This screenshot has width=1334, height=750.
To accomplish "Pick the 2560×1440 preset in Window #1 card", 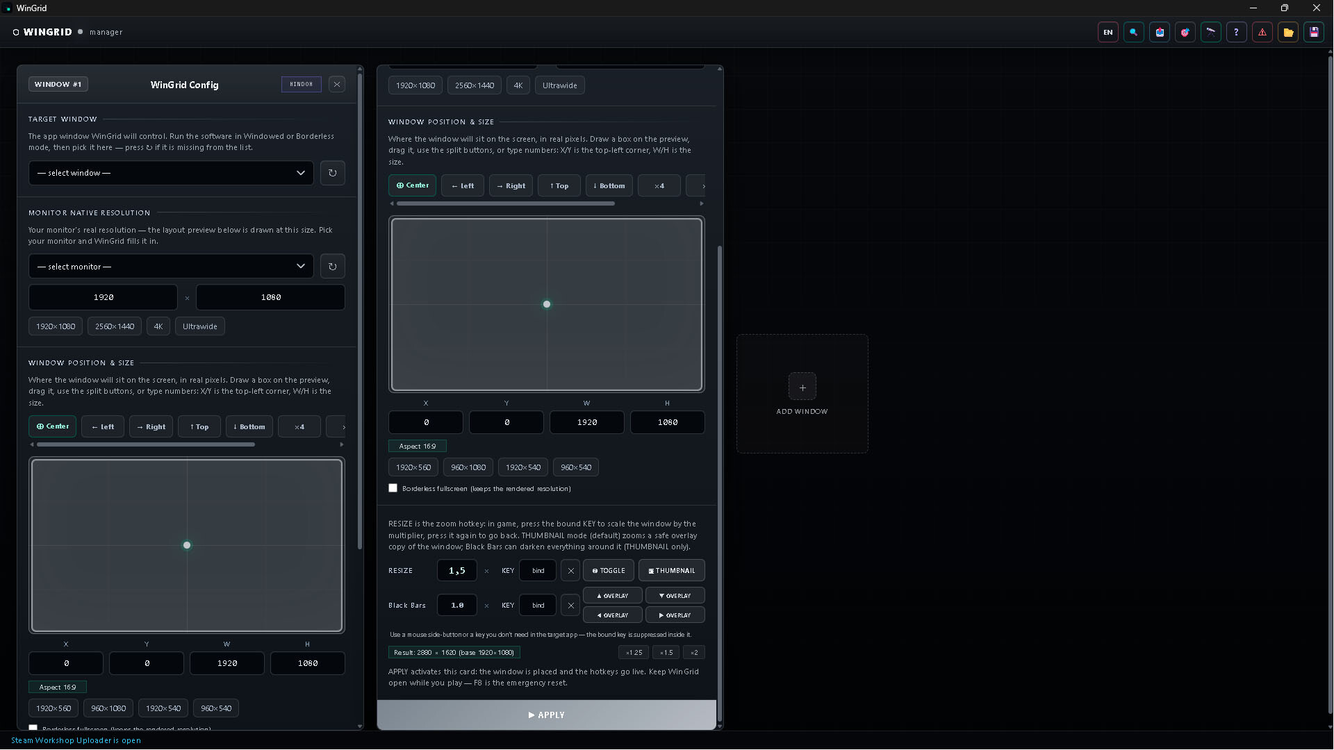I will (x=115, y=326).
